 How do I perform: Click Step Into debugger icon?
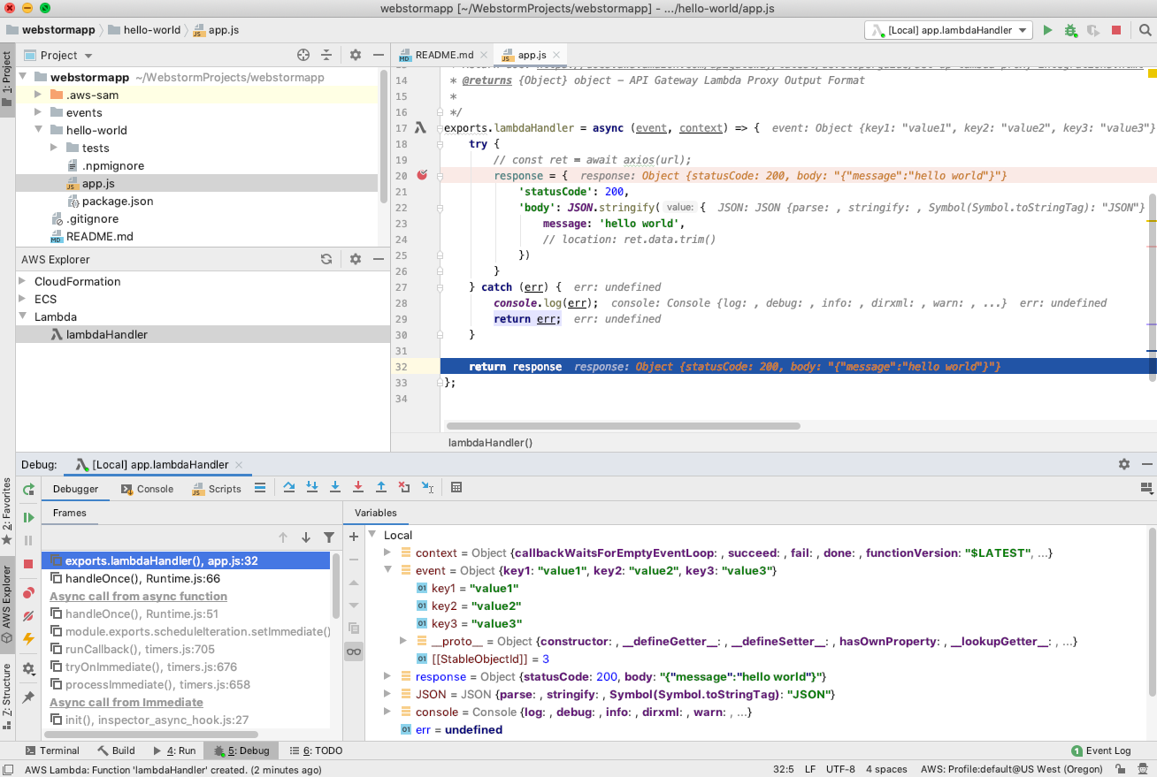[x=312, y=487]
